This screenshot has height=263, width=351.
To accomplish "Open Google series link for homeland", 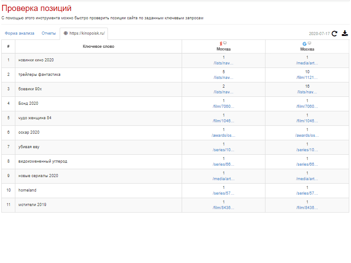I will pyautogui.click(x=307, y=193).
